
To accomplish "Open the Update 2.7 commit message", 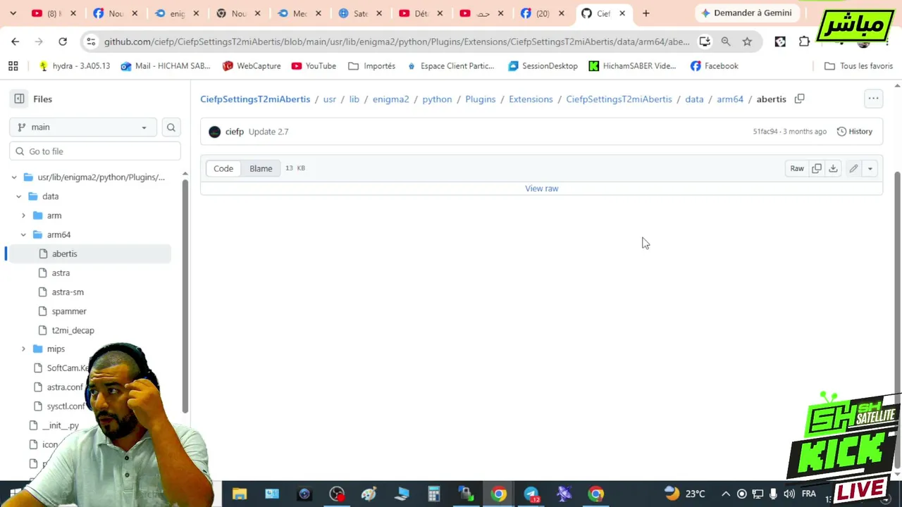I will (x=268, y=132).
